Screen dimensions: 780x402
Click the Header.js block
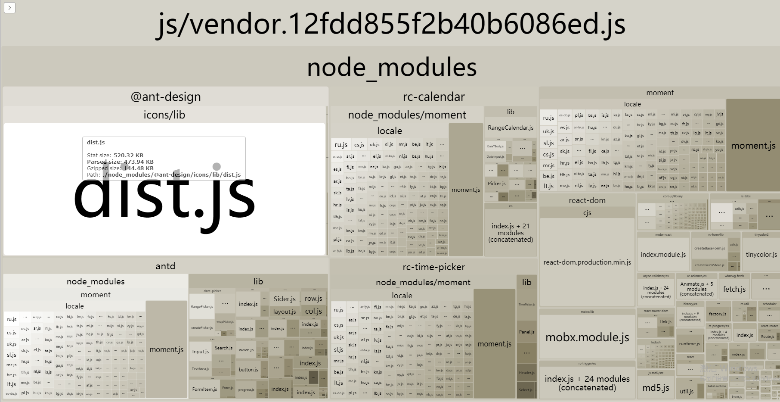click(x=526, y=373)
